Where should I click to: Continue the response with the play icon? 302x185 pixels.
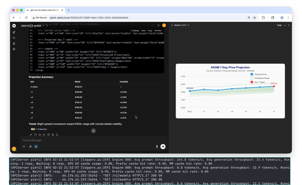pyautogui.click(x=53, y=135)
